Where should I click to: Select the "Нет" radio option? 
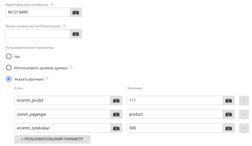9,57
